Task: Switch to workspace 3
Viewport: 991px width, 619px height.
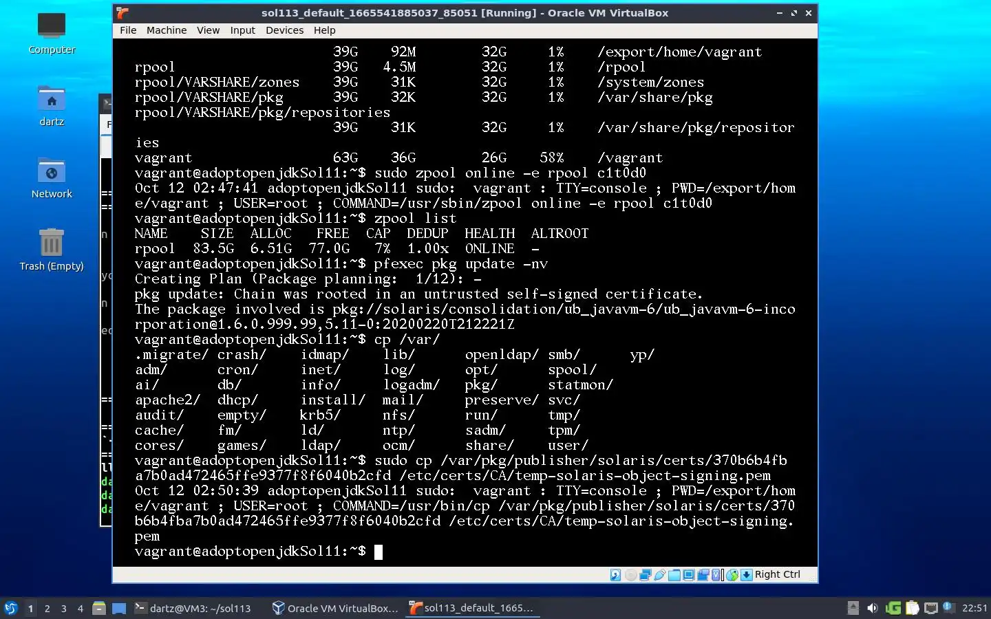Action: [x=64, y=608]
